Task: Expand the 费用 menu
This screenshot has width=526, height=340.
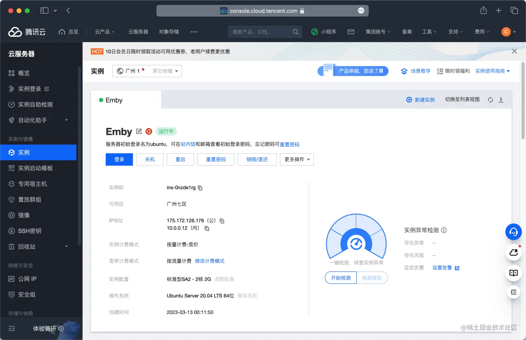Action: coord(482,32)
